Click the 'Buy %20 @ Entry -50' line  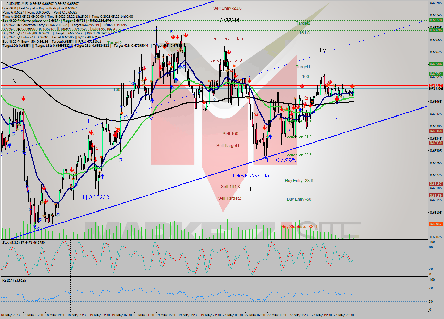pyautogui.click(x=52, y=42)
